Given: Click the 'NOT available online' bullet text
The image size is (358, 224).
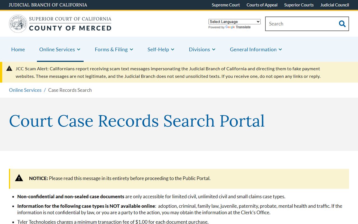Looking at the screenshot, I should pos(180,209).
